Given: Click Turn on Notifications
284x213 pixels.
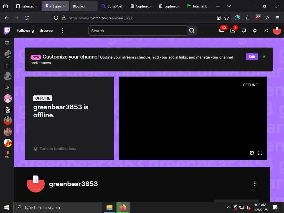Looking at the screenshot, I should pyautogui.click(x=55, y=149).
